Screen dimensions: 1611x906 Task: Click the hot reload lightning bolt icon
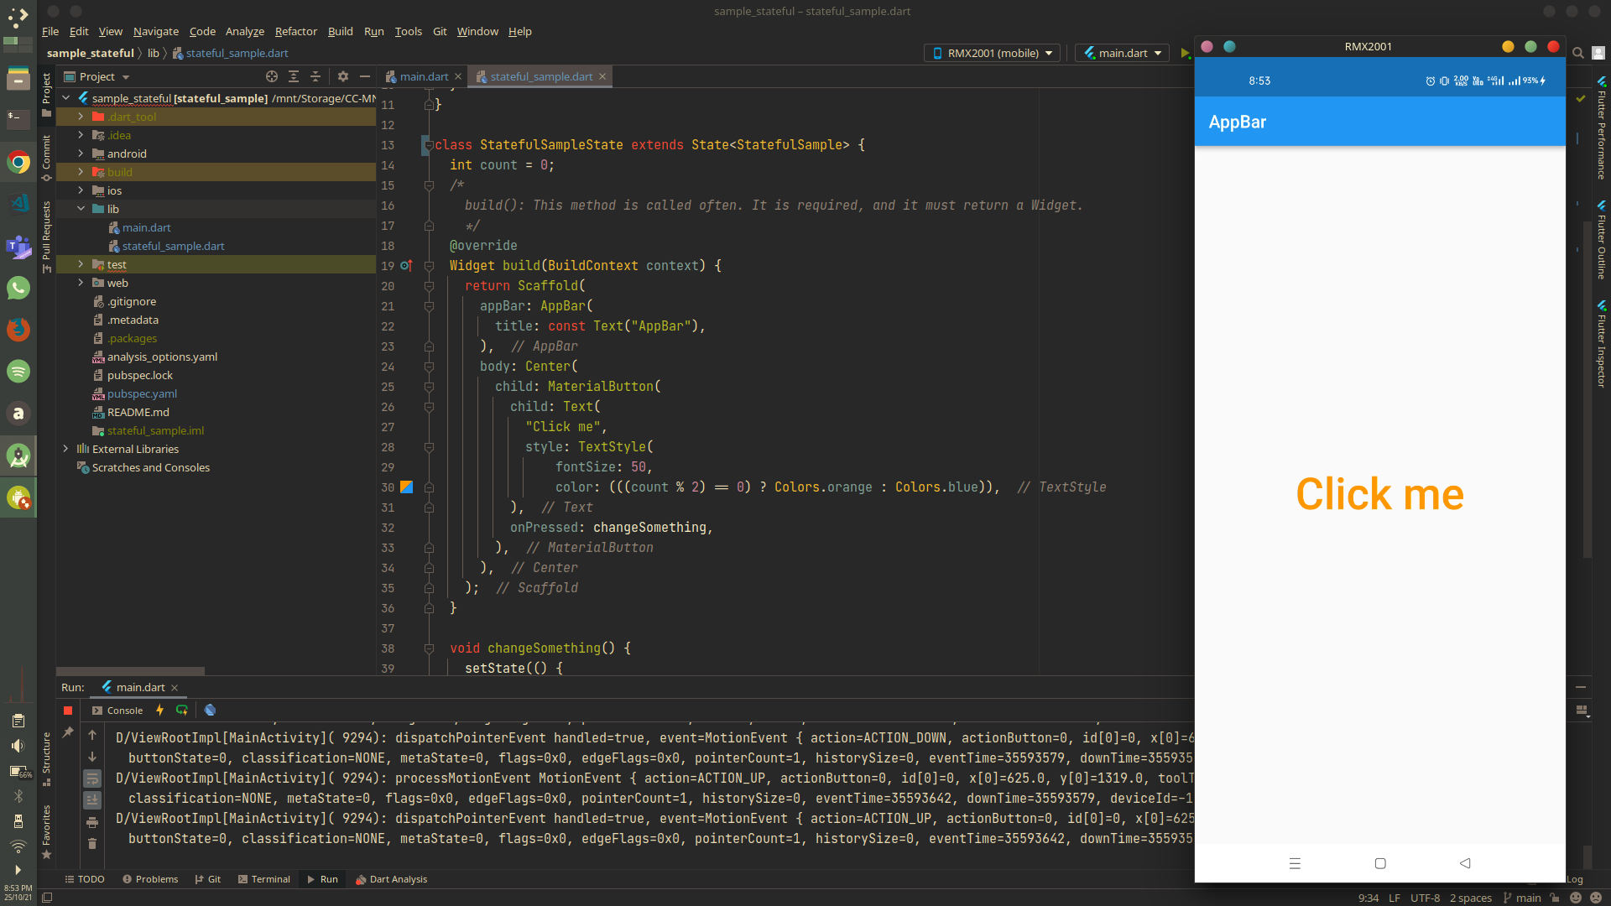pyautogui.click(x=159, y=709)
